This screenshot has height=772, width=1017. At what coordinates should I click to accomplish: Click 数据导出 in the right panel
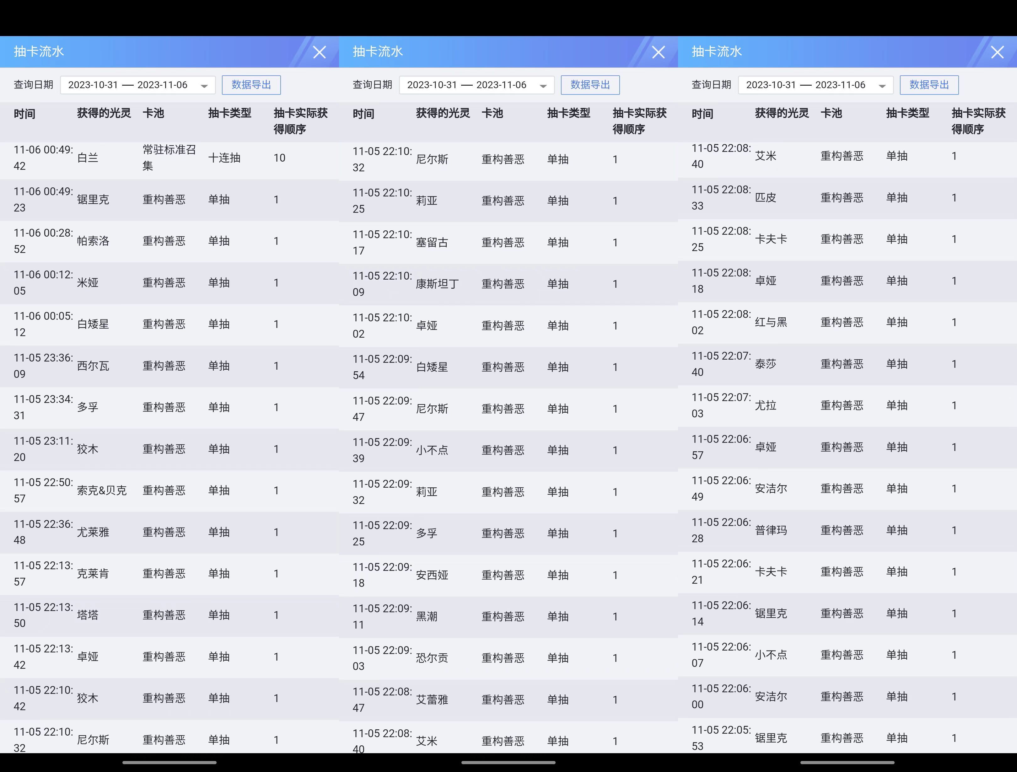point(929,85)
